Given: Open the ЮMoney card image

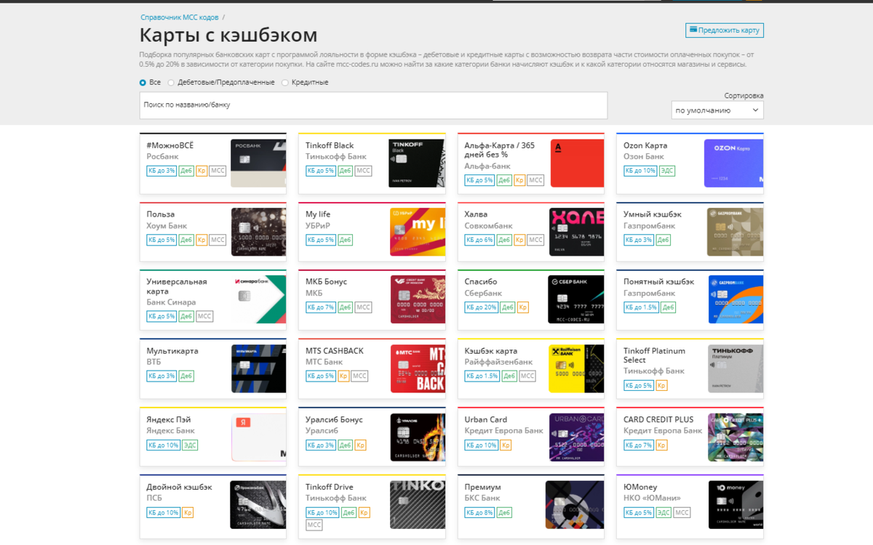Looking at the screenshot, I should [736, 505].
